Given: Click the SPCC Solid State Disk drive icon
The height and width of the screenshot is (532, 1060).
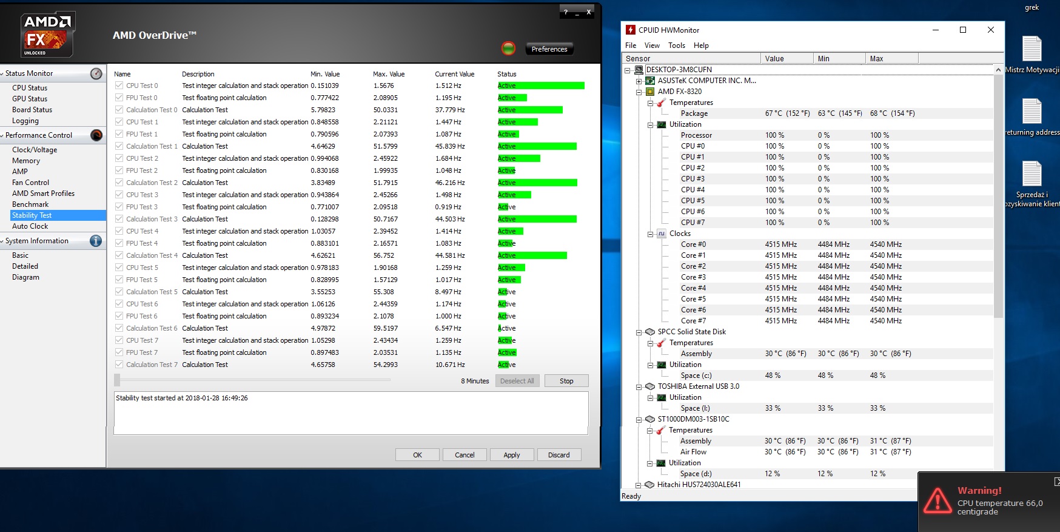Looking at the screenshot, I should tap(650, 332).
